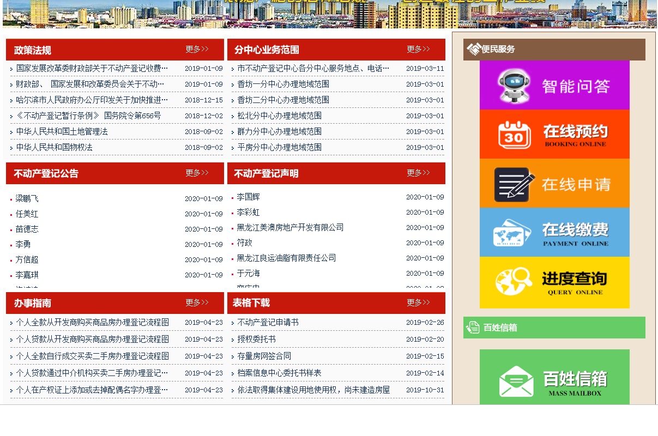Click the 便民服务 header label
This screenshot has width=658, height=436.
498,49
